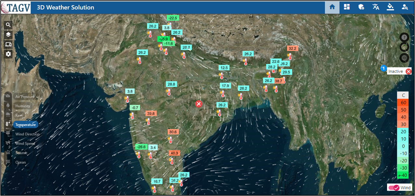Dismiss the Inactive notification with red X
The image size is (415, 196).
click(409, 71)
